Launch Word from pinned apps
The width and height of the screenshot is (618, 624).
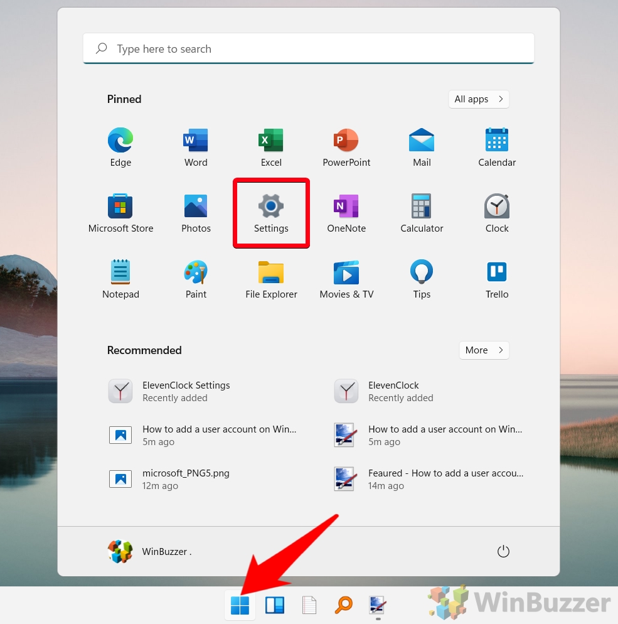(196, 148)
